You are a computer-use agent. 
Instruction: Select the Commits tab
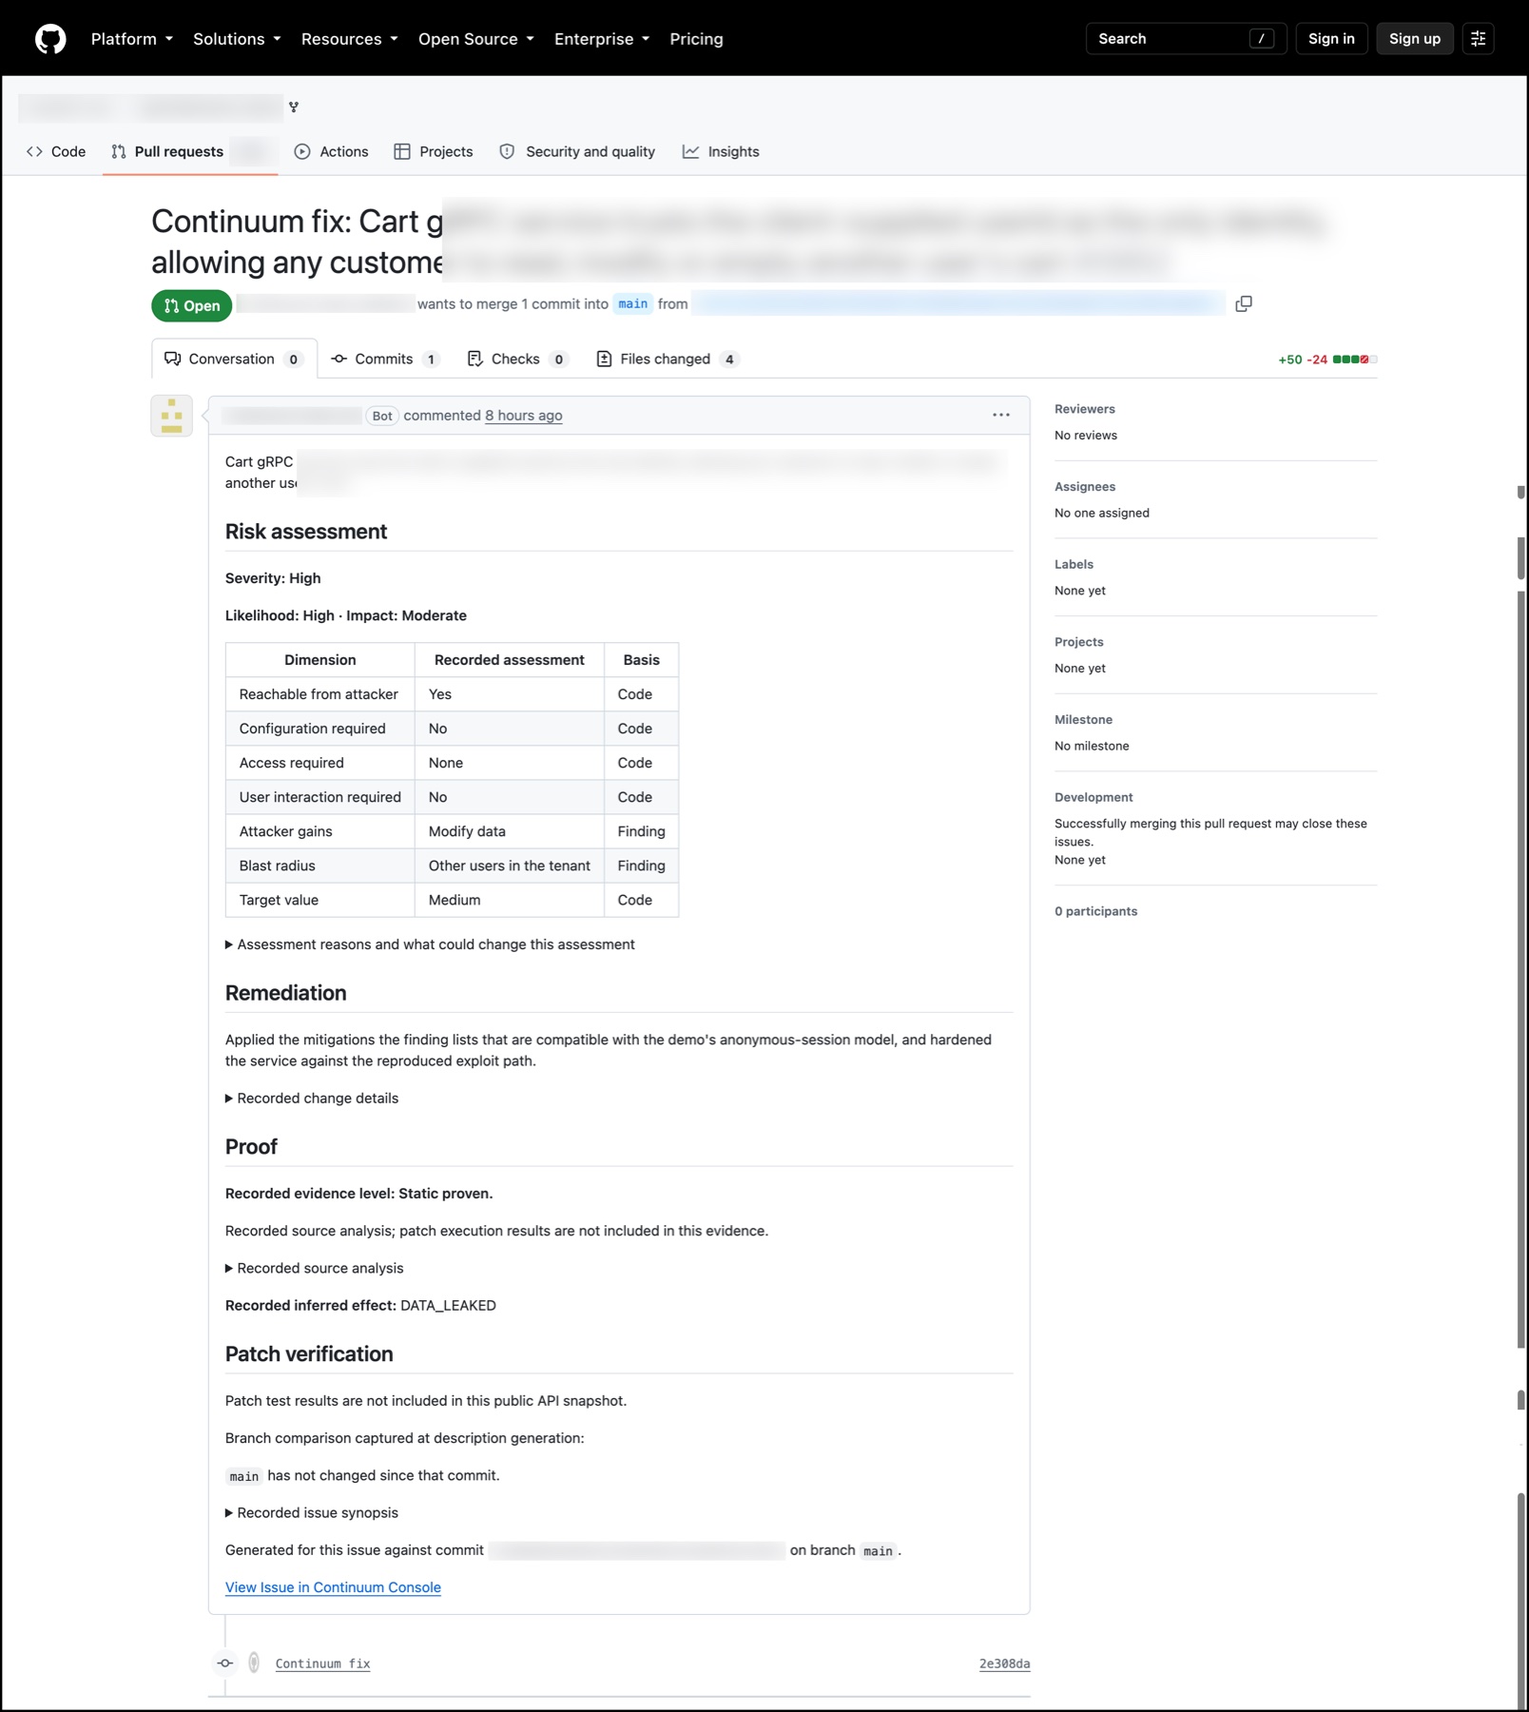point(384,360)
